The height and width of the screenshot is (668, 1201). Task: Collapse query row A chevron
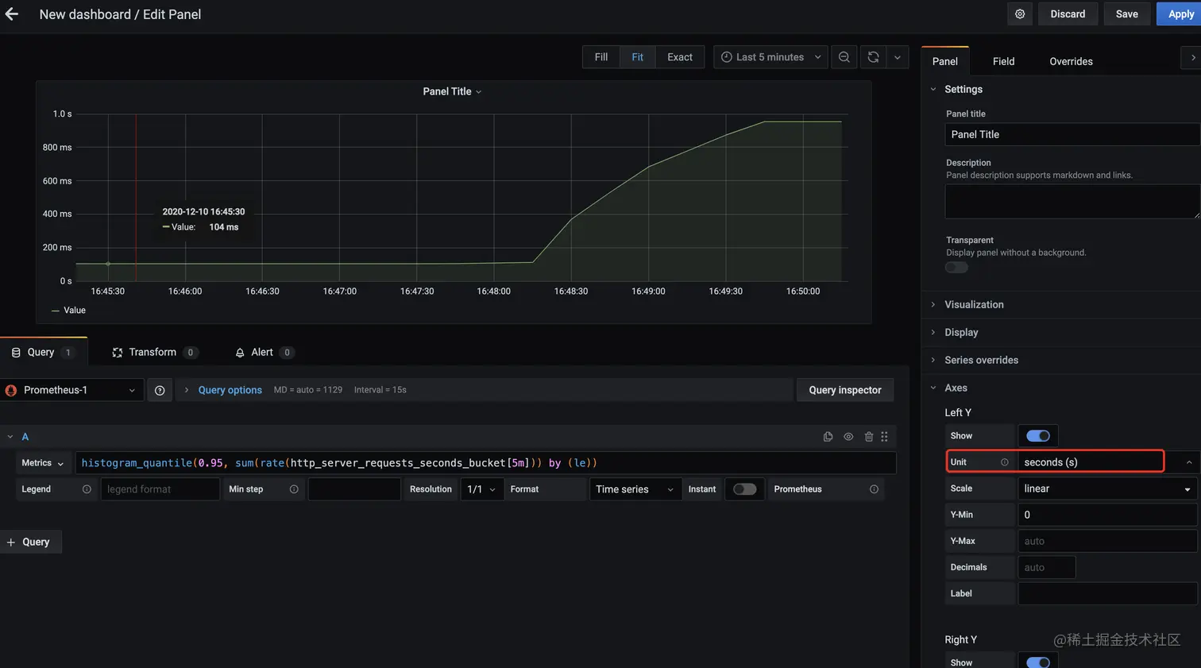point(10,437)
